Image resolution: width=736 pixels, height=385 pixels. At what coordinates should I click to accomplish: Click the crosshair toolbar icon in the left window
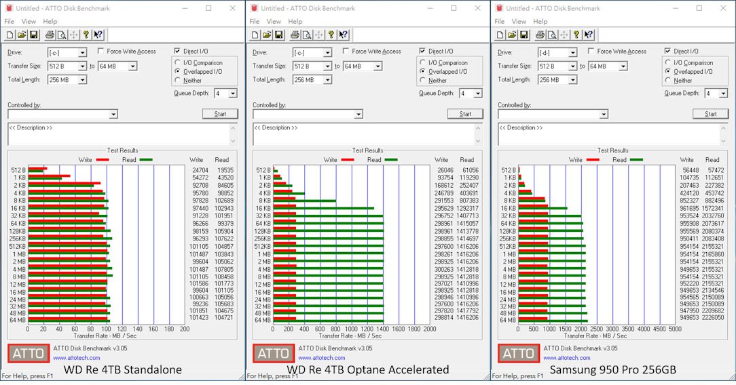click(x=74, y=35)
